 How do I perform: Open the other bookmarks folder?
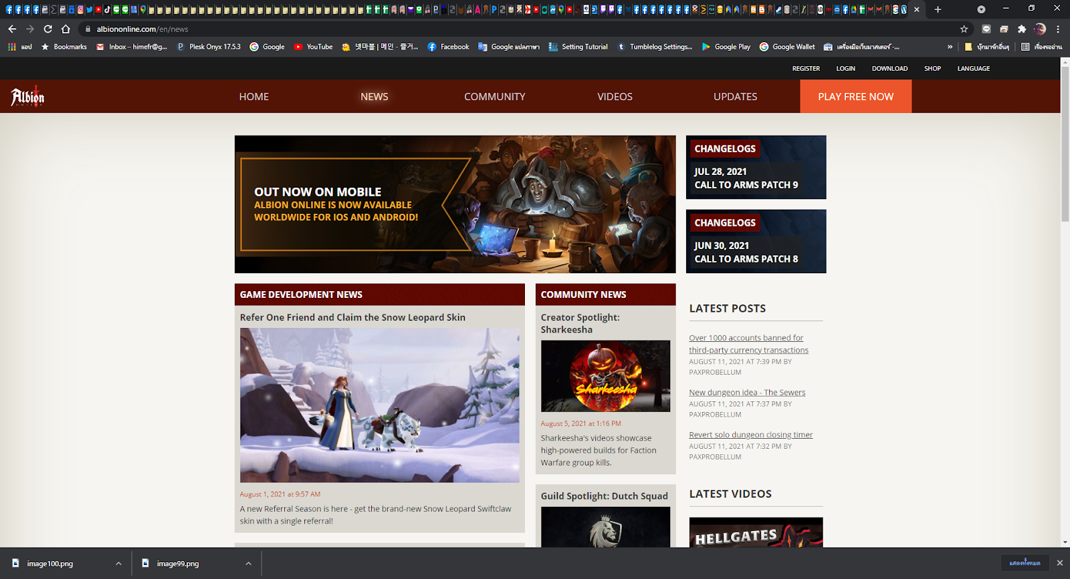pyautogui.click(x=986, y=47)
